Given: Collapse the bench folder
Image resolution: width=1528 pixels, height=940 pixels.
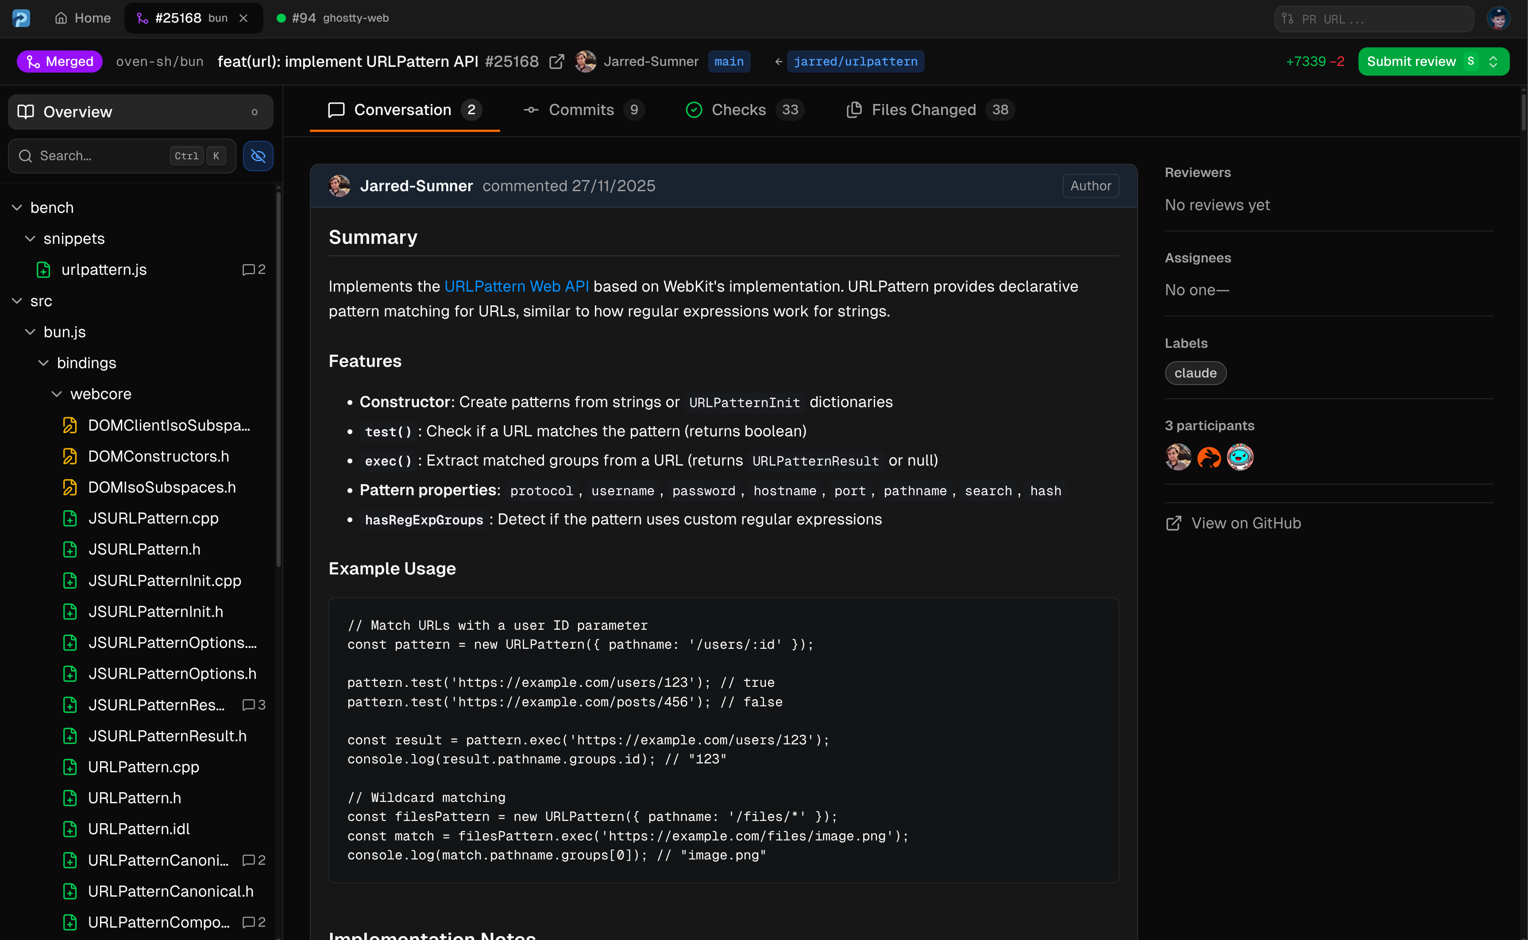Looking at the screenshot, I should (x=17, y=208).
